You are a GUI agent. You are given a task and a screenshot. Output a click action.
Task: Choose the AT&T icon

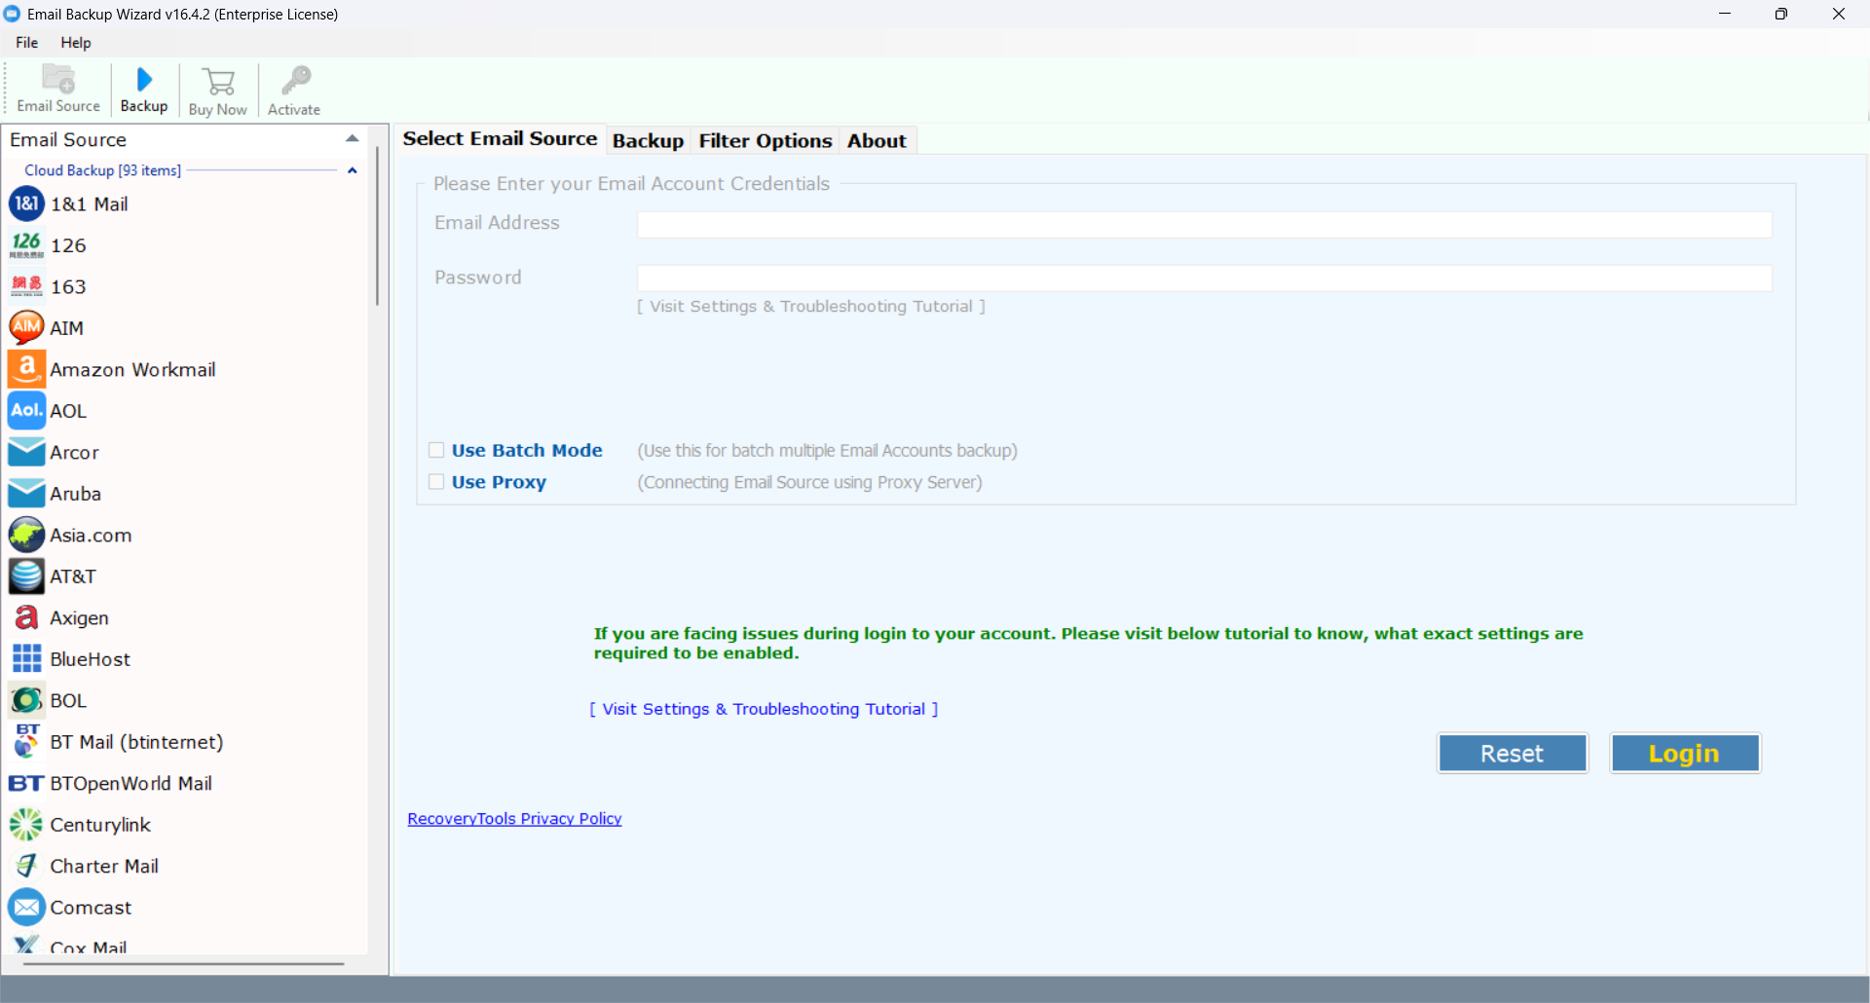(x=26, y=576)
